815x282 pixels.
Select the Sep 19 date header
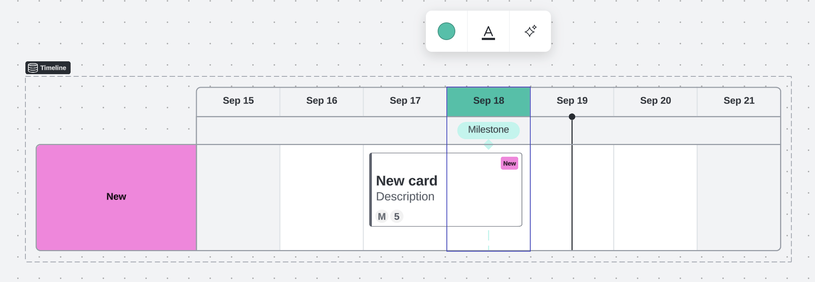(x=572, y=101)
